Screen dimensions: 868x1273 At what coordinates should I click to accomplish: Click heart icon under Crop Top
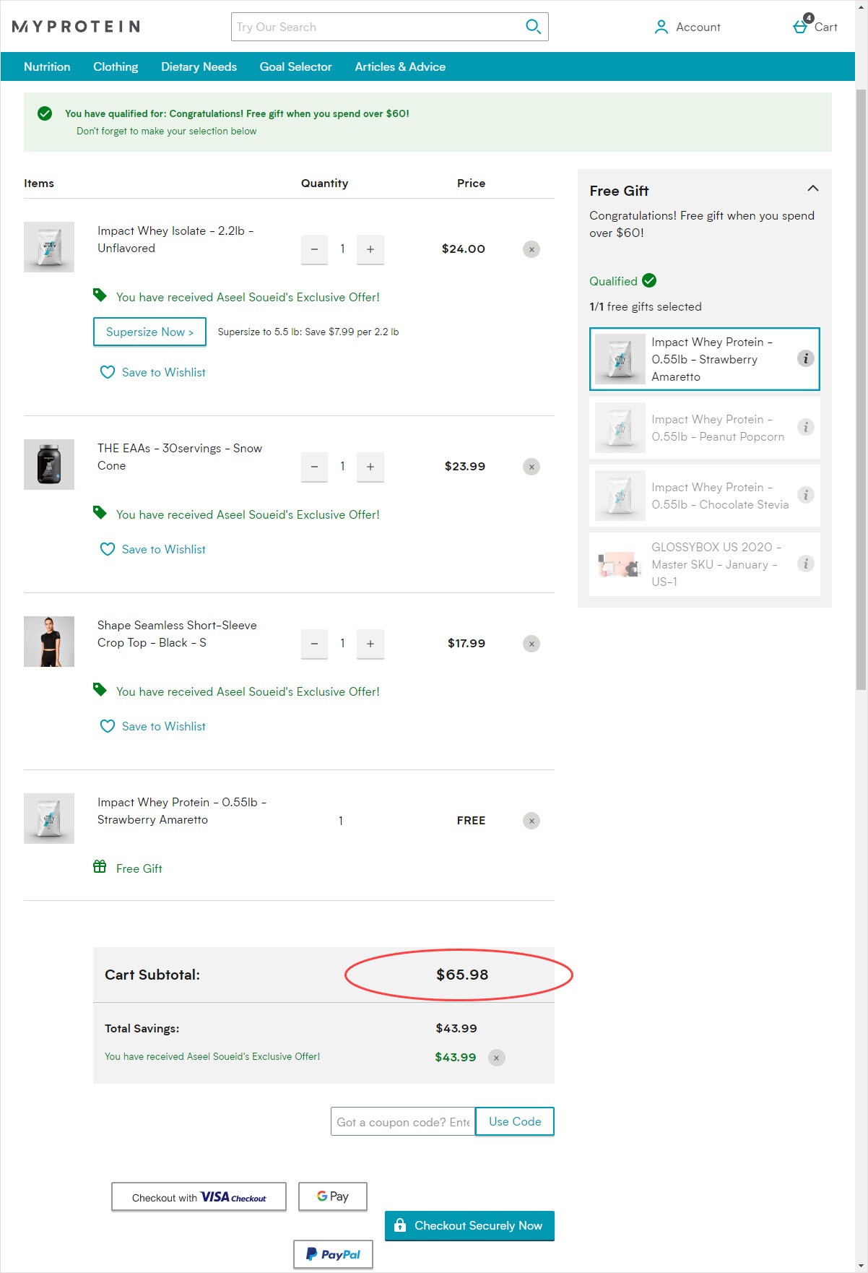[108, 726]
